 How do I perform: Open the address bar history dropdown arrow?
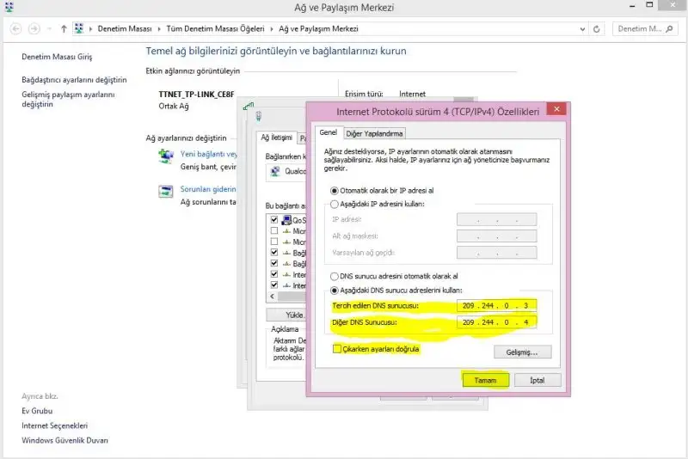[x=581, y=28]
